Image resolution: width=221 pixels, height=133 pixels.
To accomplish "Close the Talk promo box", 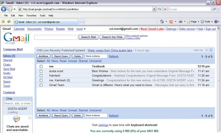I will pyautogui.click(x=30, y=118).
